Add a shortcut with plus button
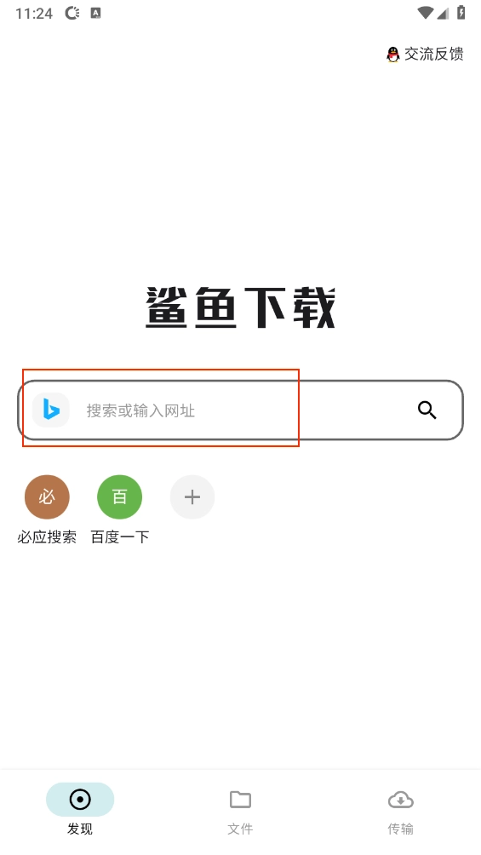481x855 pixels. 192,496
